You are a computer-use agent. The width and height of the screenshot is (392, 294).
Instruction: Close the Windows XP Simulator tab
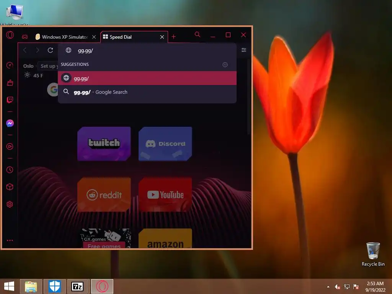tap(94, 37)
